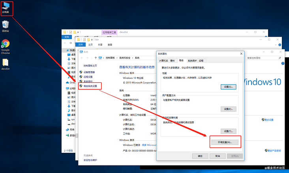Open the devsfot folder on the desktop
The height and width of the screenshot is (173, 289).
pyautogui.click(x=6, y=64)
